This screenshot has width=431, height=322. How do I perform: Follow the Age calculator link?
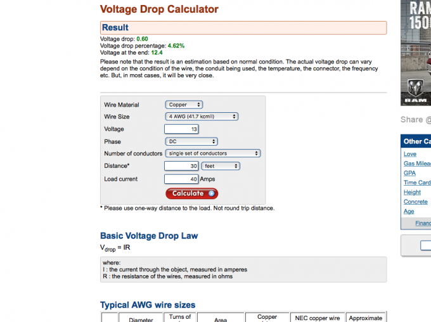[409, 211]
